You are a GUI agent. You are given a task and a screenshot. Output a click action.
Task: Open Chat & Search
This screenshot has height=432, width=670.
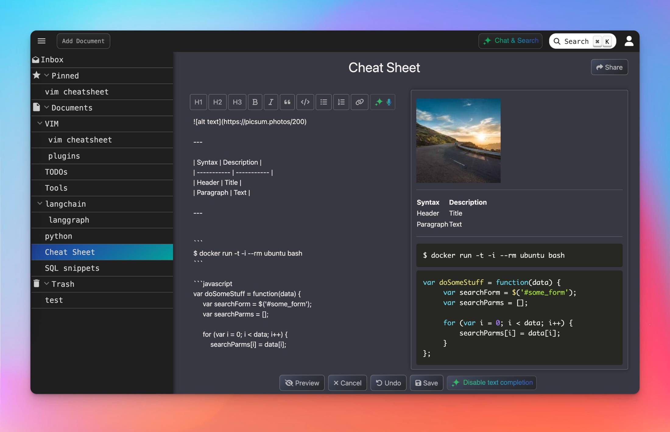pos(510,41)
